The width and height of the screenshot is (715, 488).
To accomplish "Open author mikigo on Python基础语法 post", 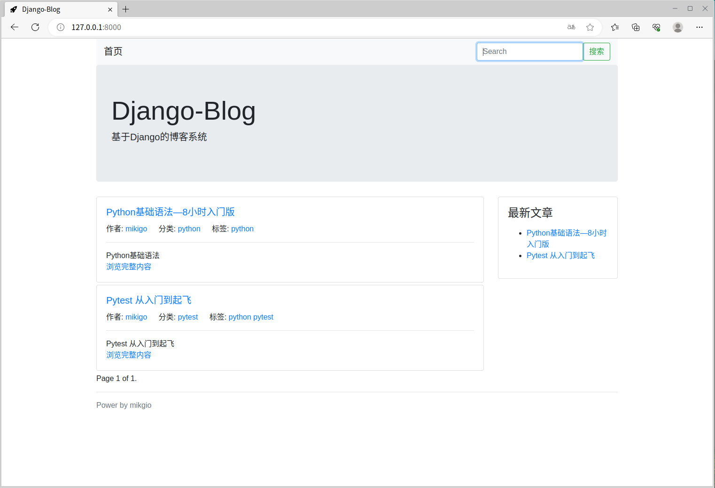I will 136,229.
